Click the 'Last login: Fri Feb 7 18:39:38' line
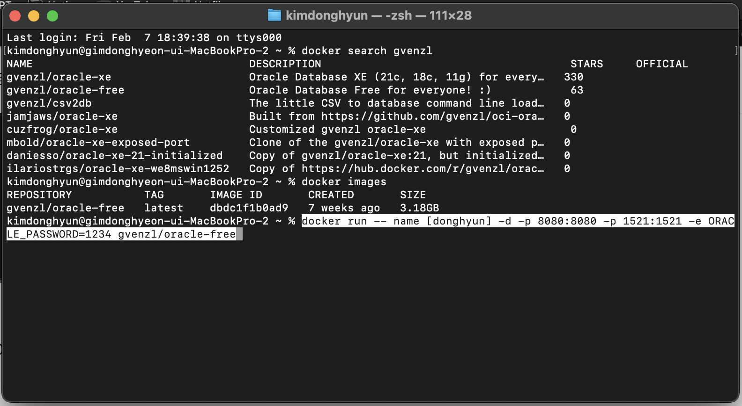This screenshot has width=742, height=406. pyautogui.click(x=144, y=37)
